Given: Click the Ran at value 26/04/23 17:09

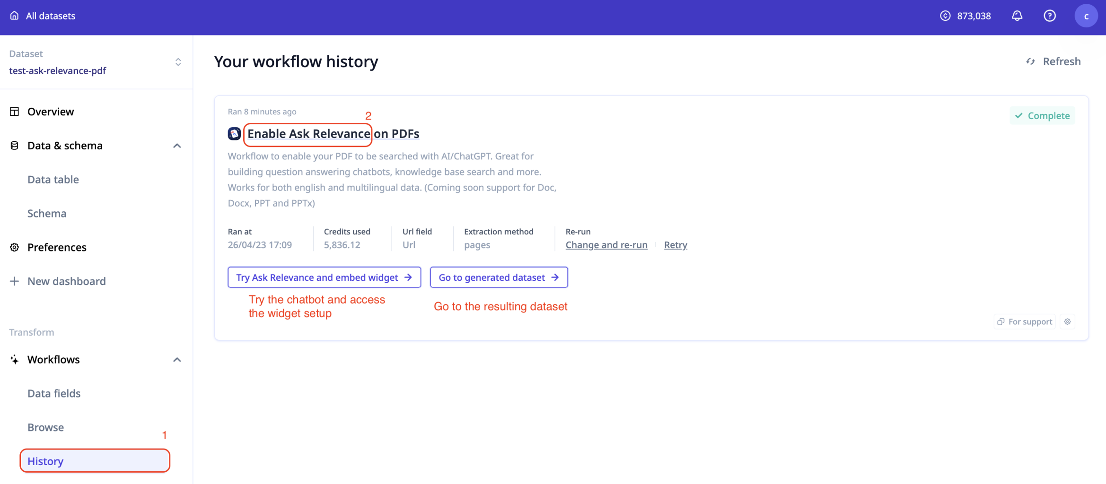Looking at the screenshot, I should coord(260,245).
